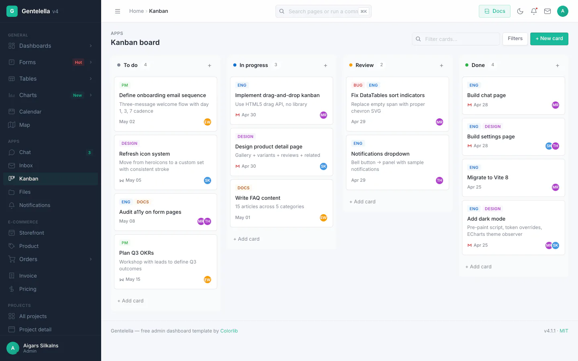This screenshot has width=578, height=361.
Task: Expand the Dashboards menu chevron
Action: 91,46
